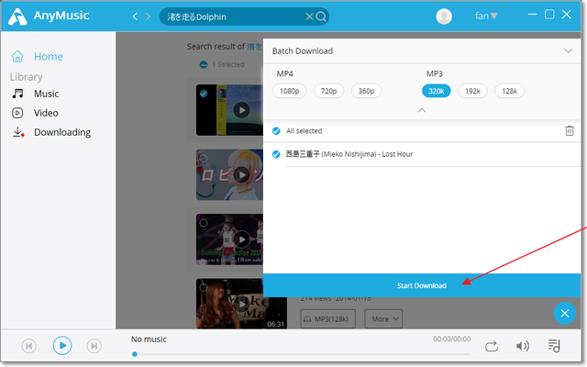Collapse the Batch Download panel chevron
Screen dimensions: 587x367
point(568,51)
